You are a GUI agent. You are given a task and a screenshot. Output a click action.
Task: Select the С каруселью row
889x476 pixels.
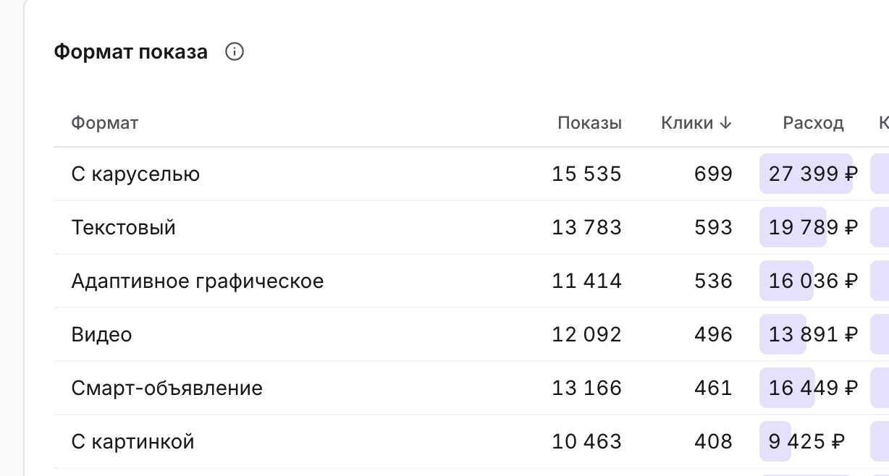[471, 174]
